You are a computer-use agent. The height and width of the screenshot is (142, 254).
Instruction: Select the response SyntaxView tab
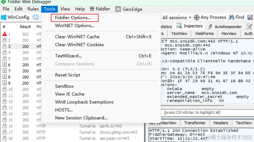163,123
